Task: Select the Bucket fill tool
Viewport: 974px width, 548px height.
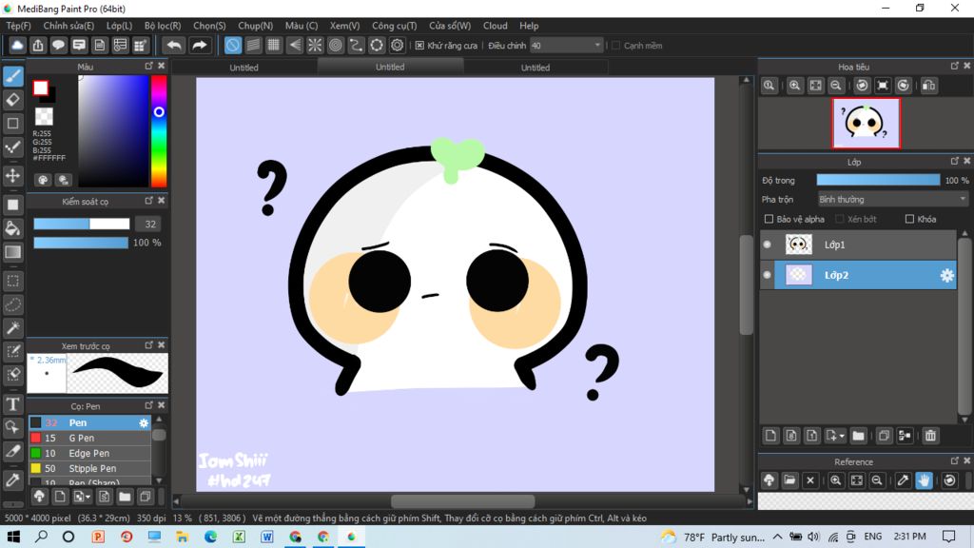Action: [13, 228]
